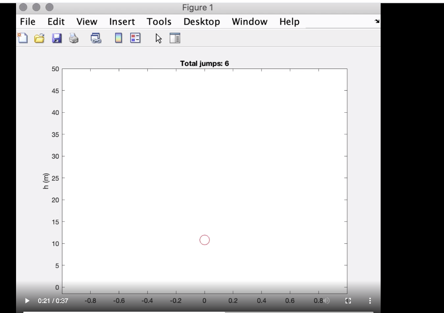
Task: Save the figure with the Save icon
Action: (57, 38)
